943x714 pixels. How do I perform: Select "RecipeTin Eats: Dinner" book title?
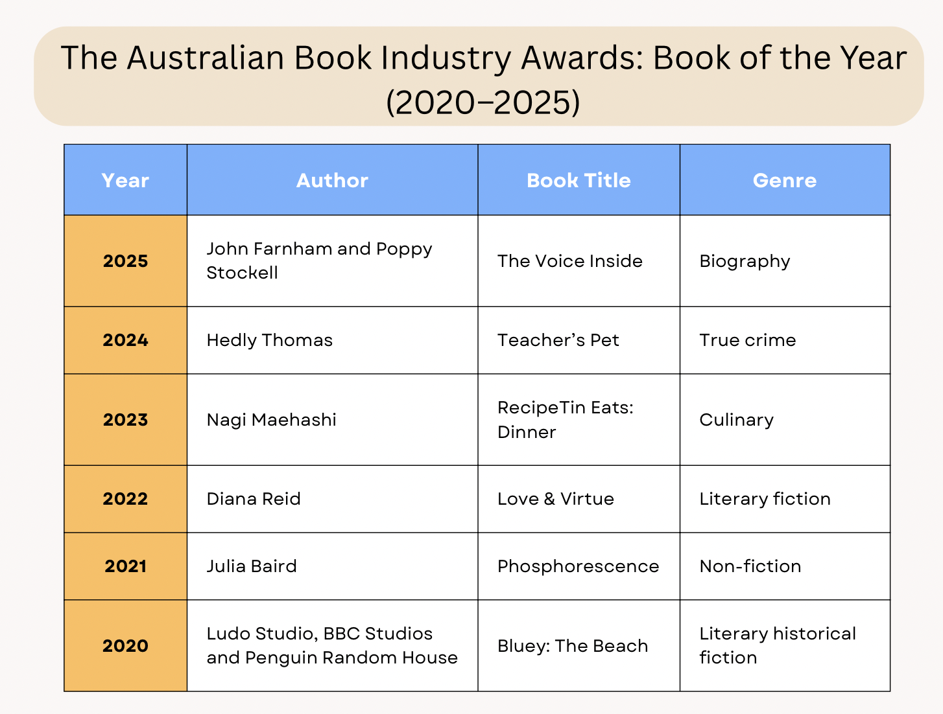566,420
